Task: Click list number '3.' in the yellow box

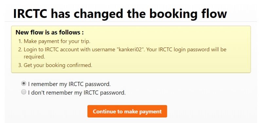Action: [x=20, y=65]
